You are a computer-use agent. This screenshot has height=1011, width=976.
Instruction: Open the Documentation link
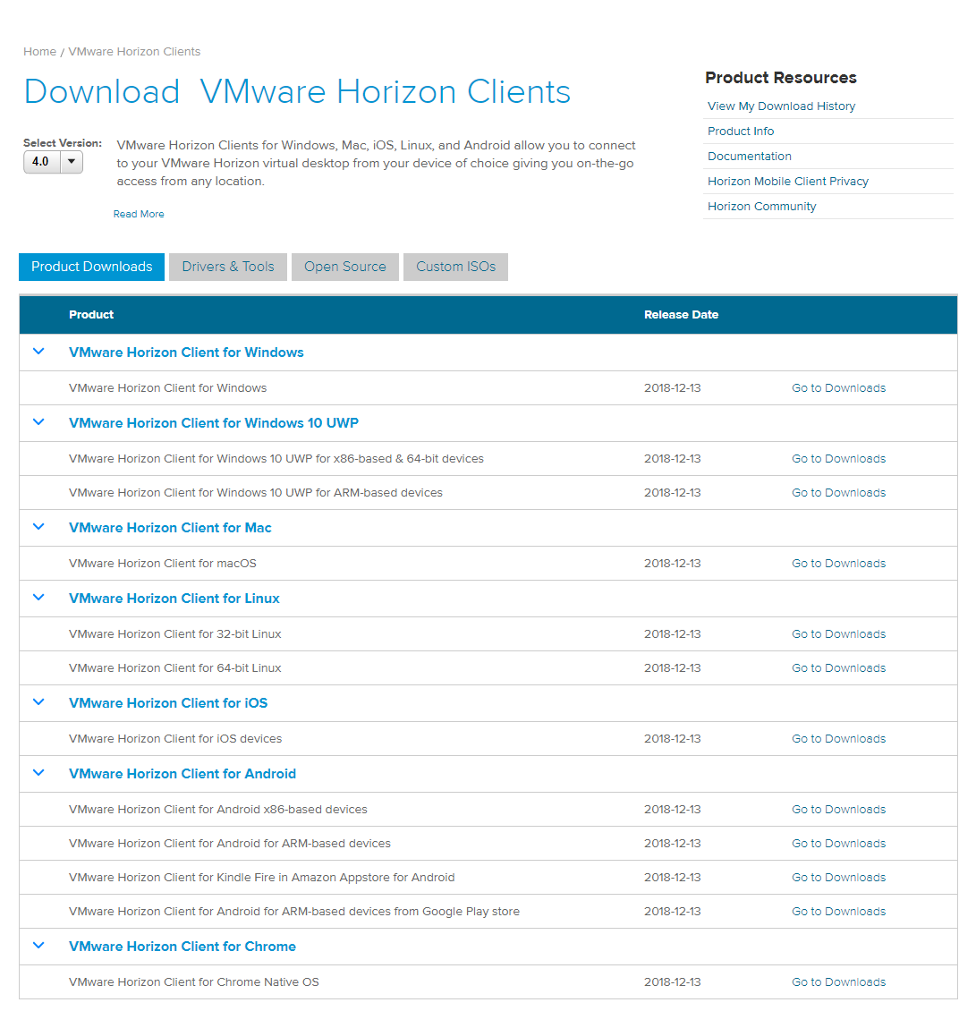pos(749,157)
